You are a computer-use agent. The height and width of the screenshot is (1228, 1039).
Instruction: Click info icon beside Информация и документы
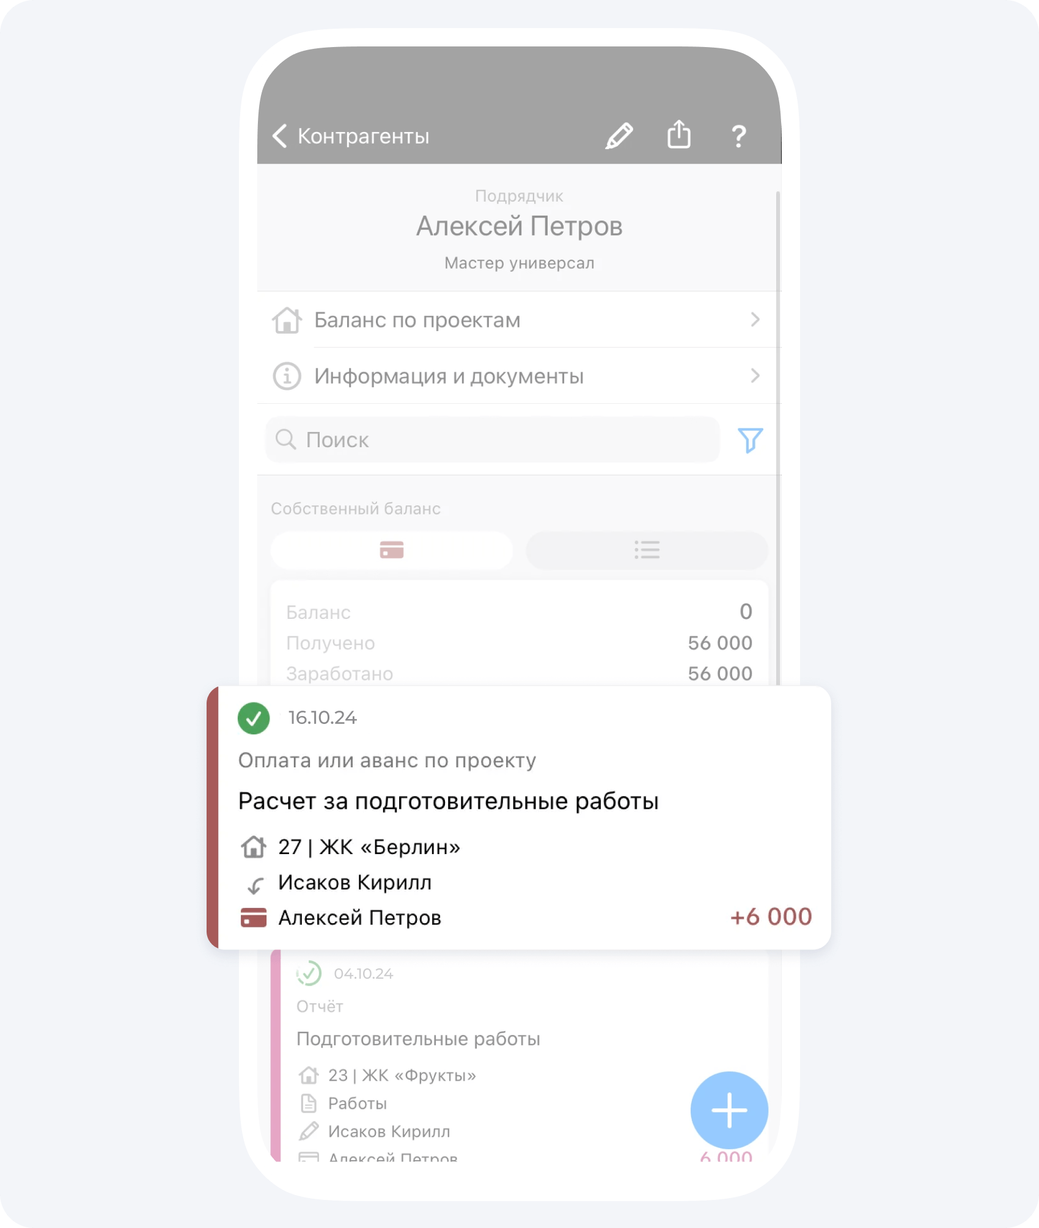click(287, 376)
